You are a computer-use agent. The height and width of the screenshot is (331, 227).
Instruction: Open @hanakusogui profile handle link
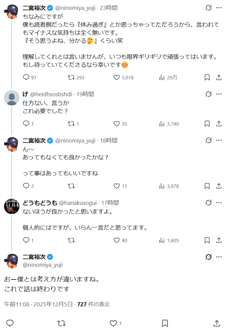click(x=78, y=203)
